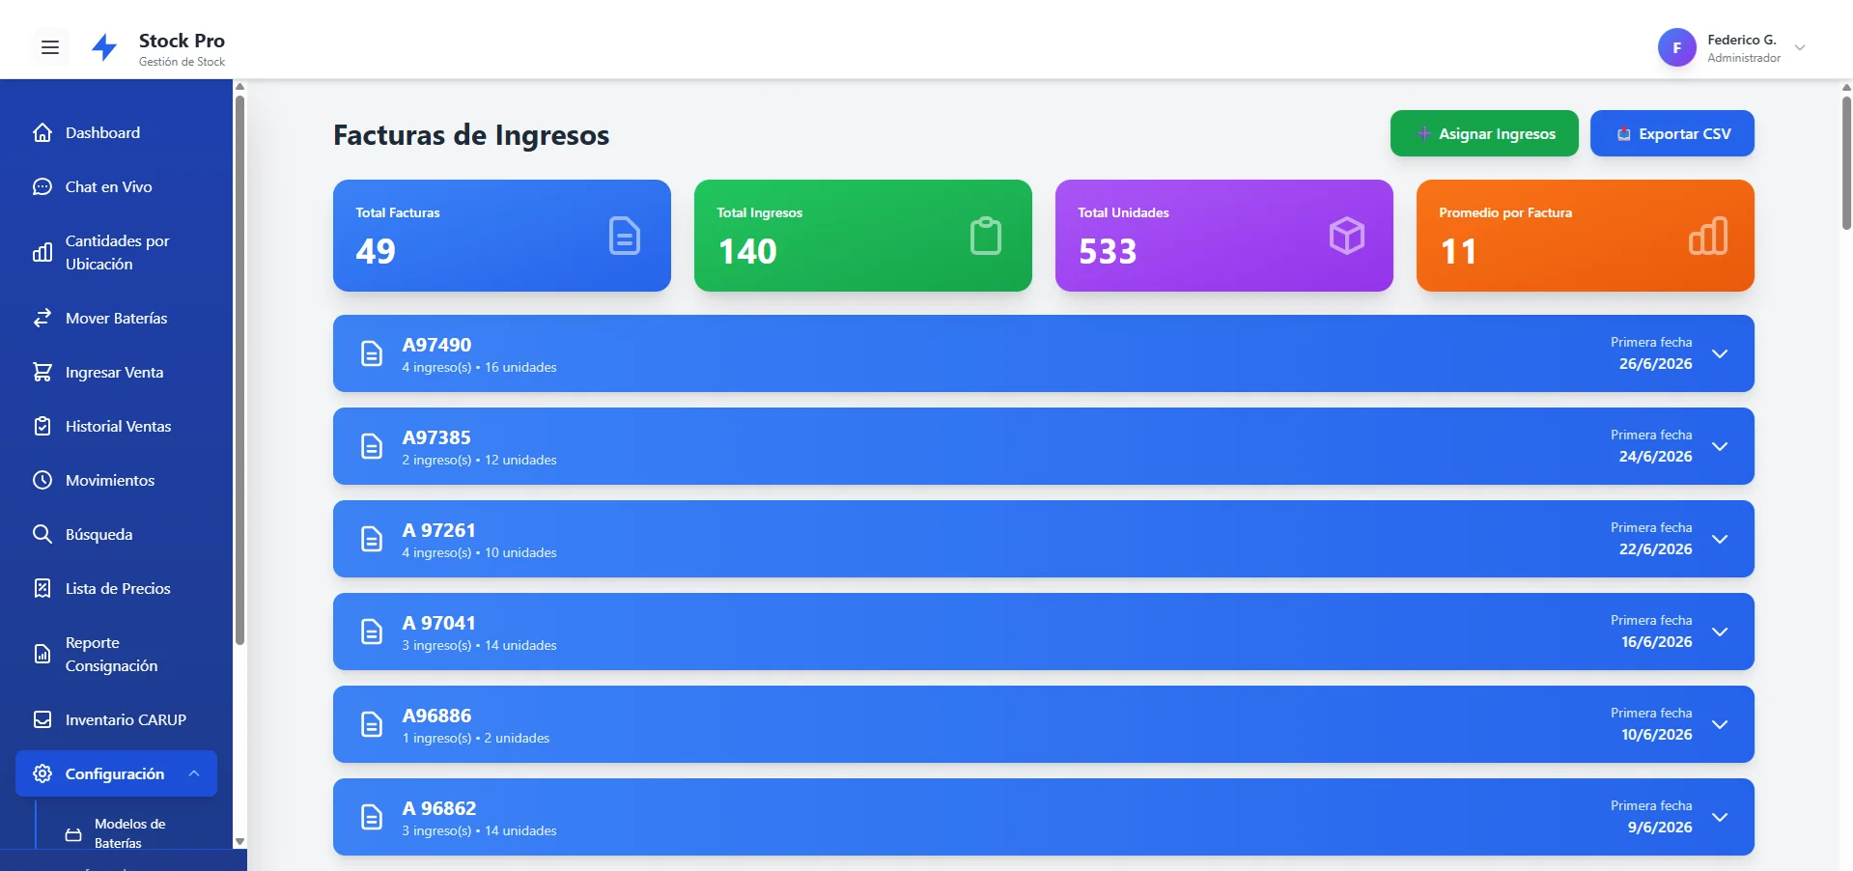Screen dimensions: 1853x871
Task: Open the user account dropdown arrow
Action: coord(1800,47)
